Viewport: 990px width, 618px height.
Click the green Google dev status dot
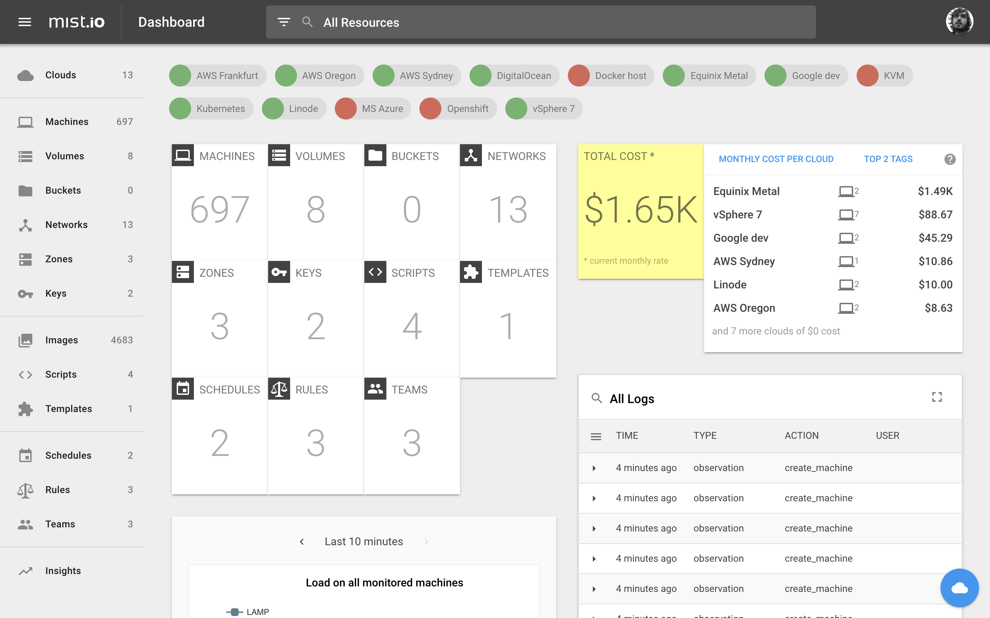coord(775,76)
